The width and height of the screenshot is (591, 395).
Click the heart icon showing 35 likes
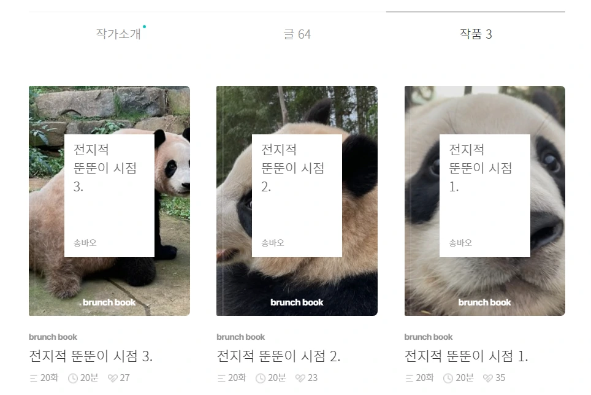[488, 378]
